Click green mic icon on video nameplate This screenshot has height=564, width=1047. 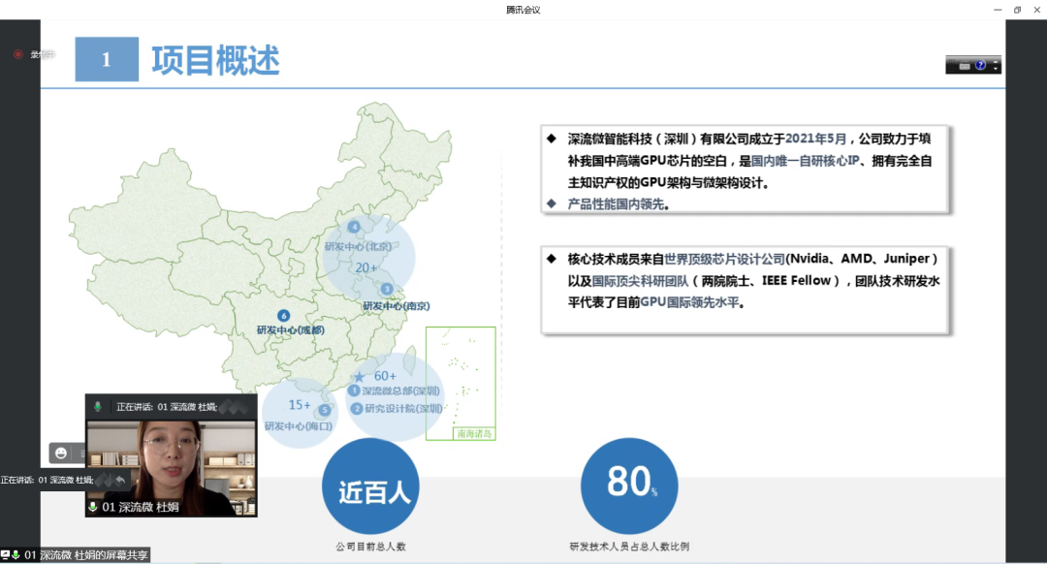coord(93,507)
